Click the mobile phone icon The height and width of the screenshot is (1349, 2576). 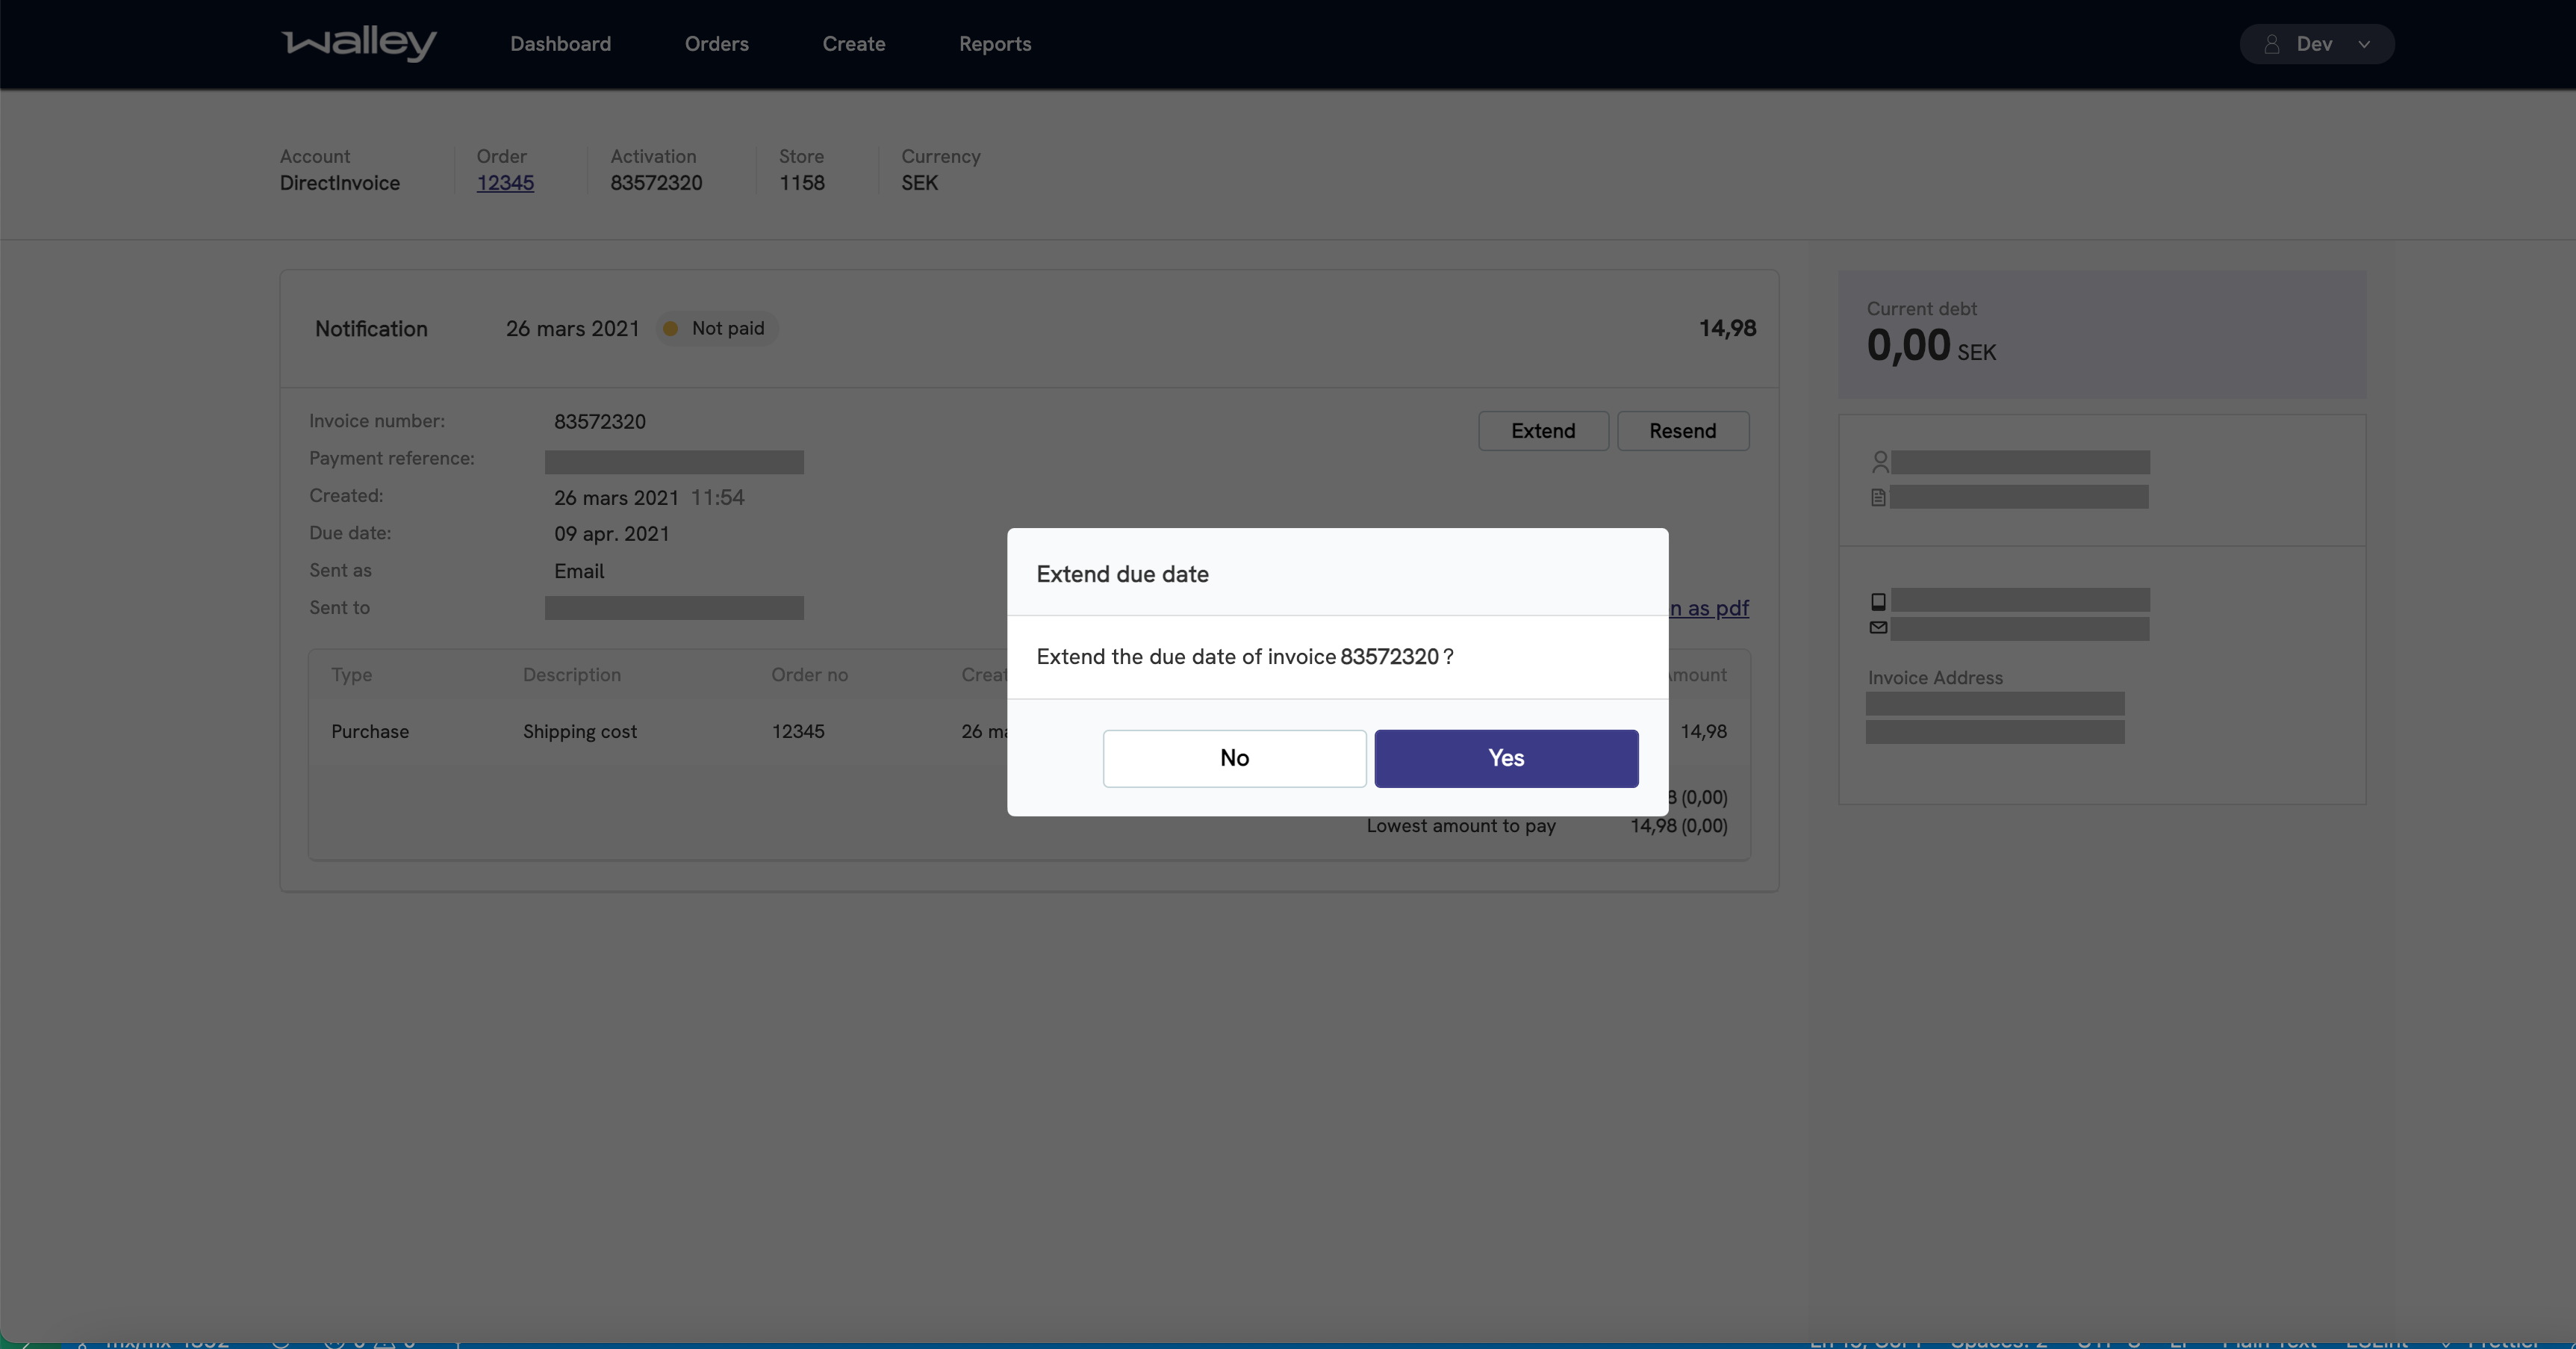coord(1877,601)
